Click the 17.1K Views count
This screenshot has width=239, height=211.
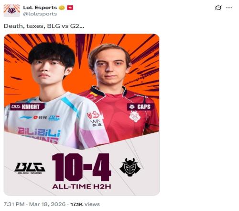[85, 204]
